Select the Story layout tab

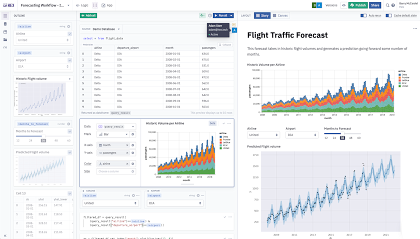click(262, 15)
